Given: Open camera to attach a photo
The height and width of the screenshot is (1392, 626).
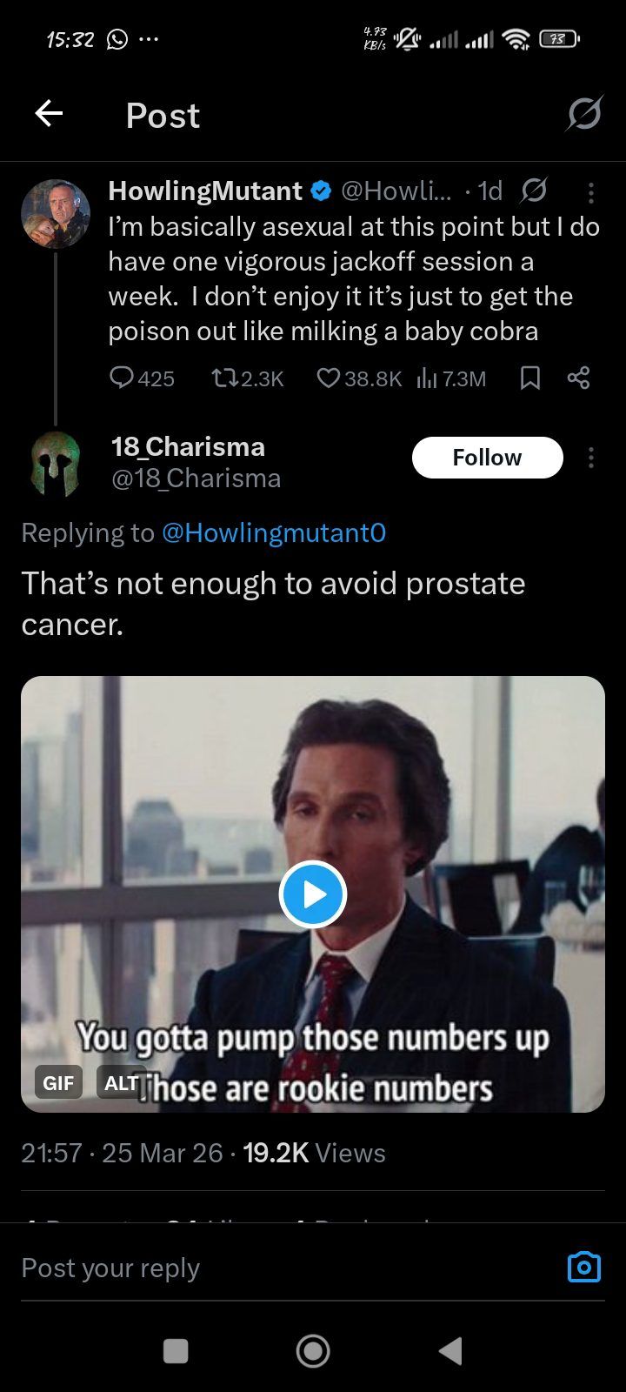Looking at the screenshot, I should 583,1267.
